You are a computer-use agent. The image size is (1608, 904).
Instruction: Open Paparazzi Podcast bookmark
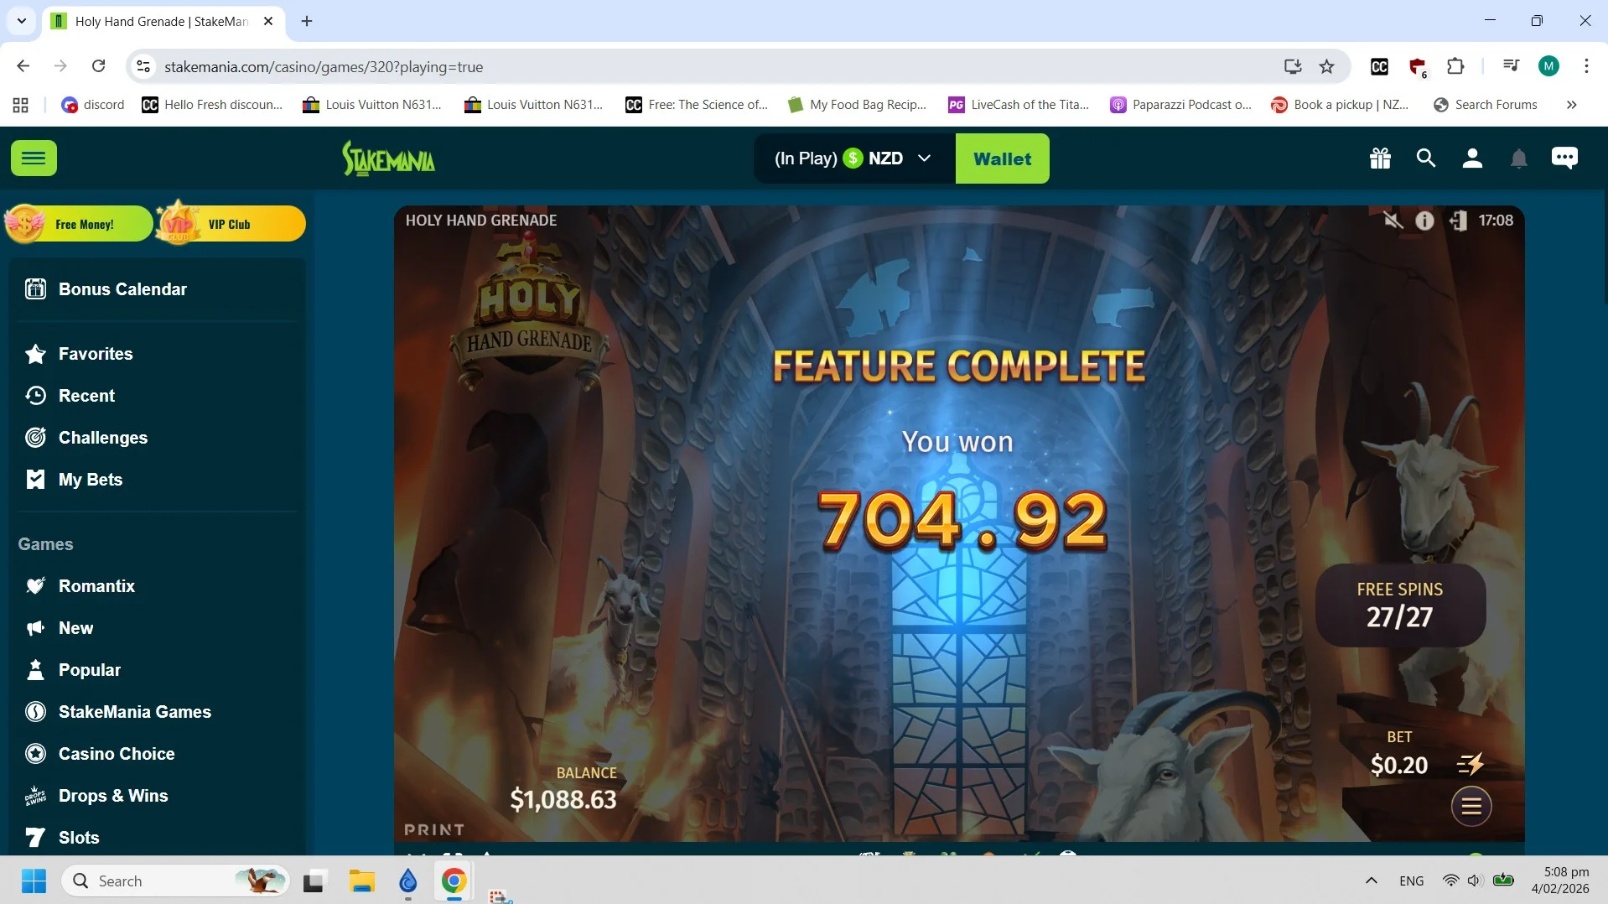point(1180,105)
